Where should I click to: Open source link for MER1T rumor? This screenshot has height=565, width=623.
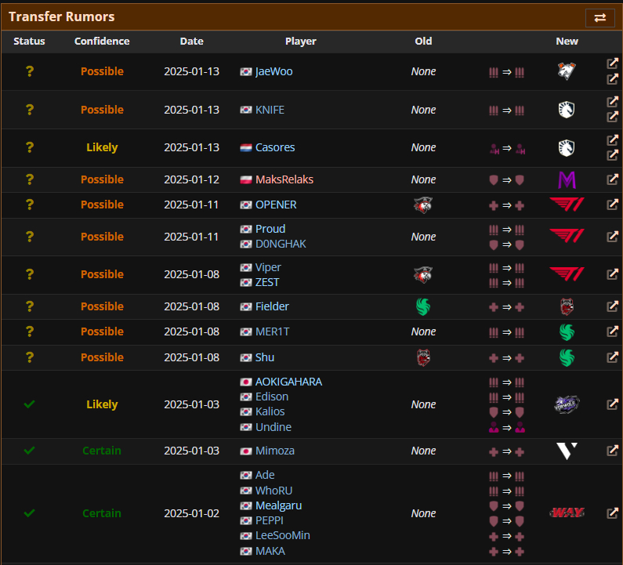point(612,331)
